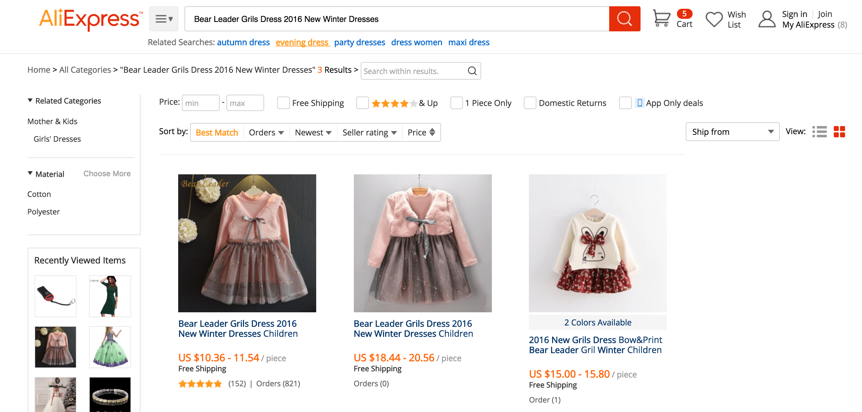Image resolution: width=862 pixels, height=412 pixels.
Task: Open white bunny sweater dress image
Action: point(598,243)
